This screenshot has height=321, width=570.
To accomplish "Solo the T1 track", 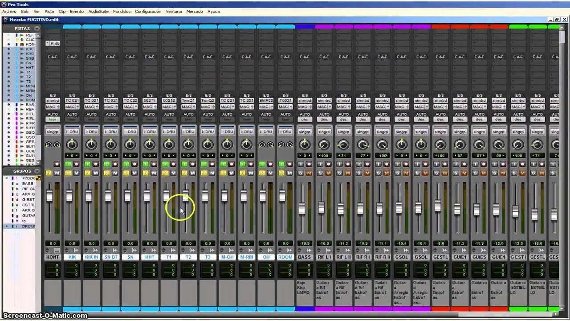I will tap(165, 173).
